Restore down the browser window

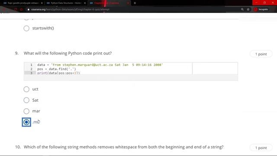[x=264, y=3]
